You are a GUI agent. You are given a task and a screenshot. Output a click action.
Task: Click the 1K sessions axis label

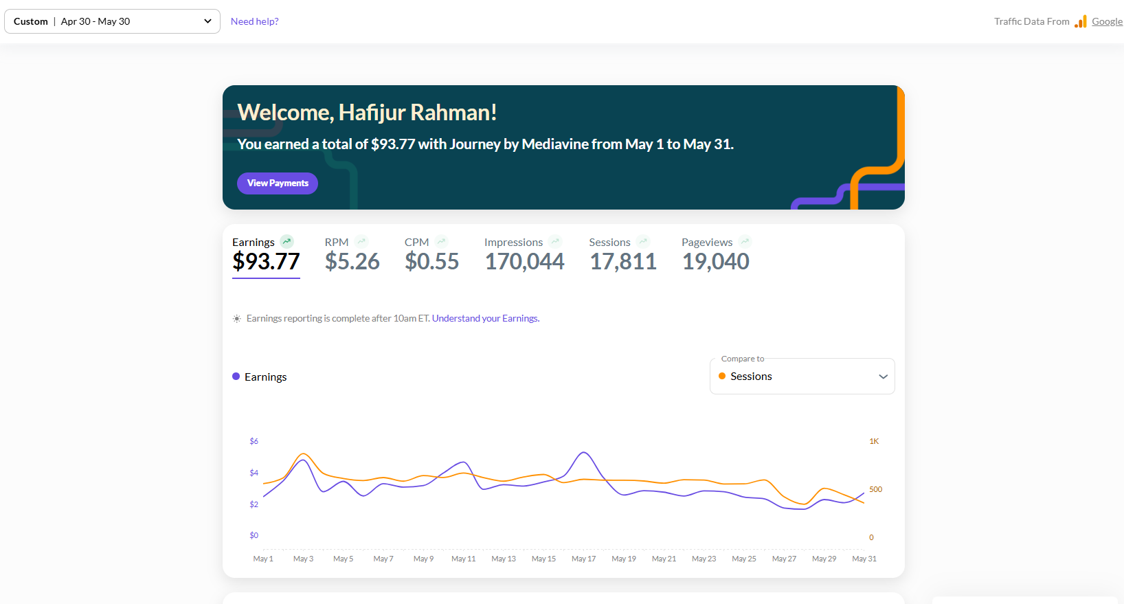pos(874,441)
